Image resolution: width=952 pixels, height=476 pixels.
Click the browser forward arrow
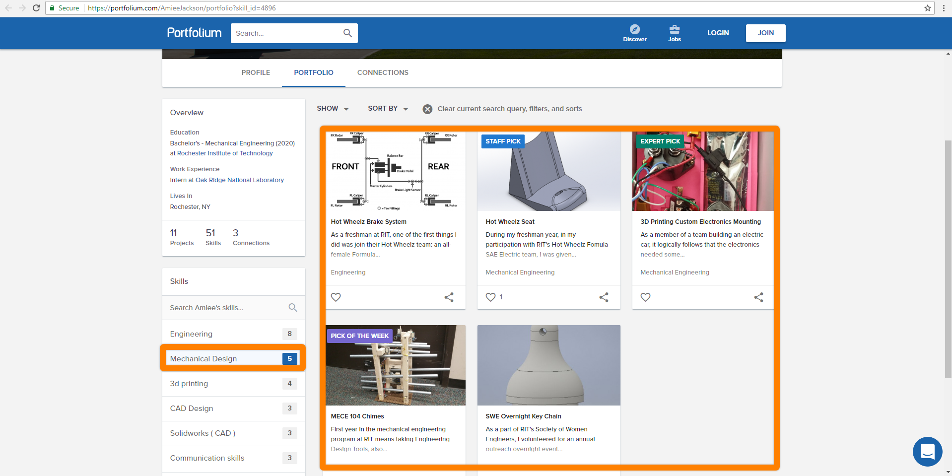point(22,8)
